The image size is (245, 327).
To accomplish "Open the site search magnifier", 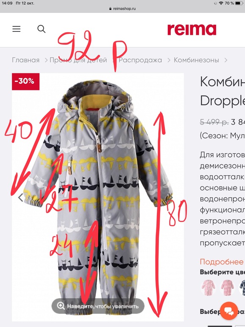I will 42,29.
